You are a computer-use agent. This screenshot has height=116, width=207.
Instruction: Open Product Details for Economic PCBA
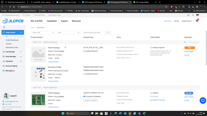(53, 81)
